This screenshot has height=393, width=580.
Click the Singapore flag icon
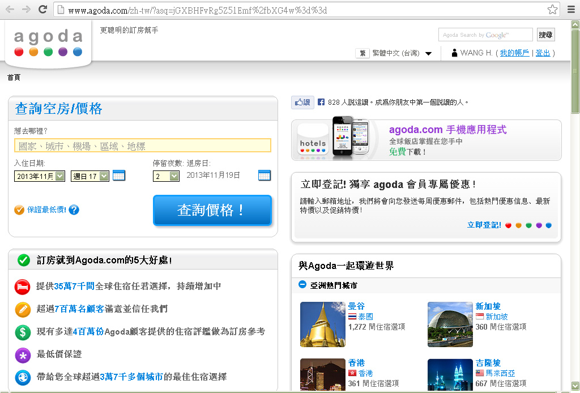pyautogui.click(x=480, y=317)
